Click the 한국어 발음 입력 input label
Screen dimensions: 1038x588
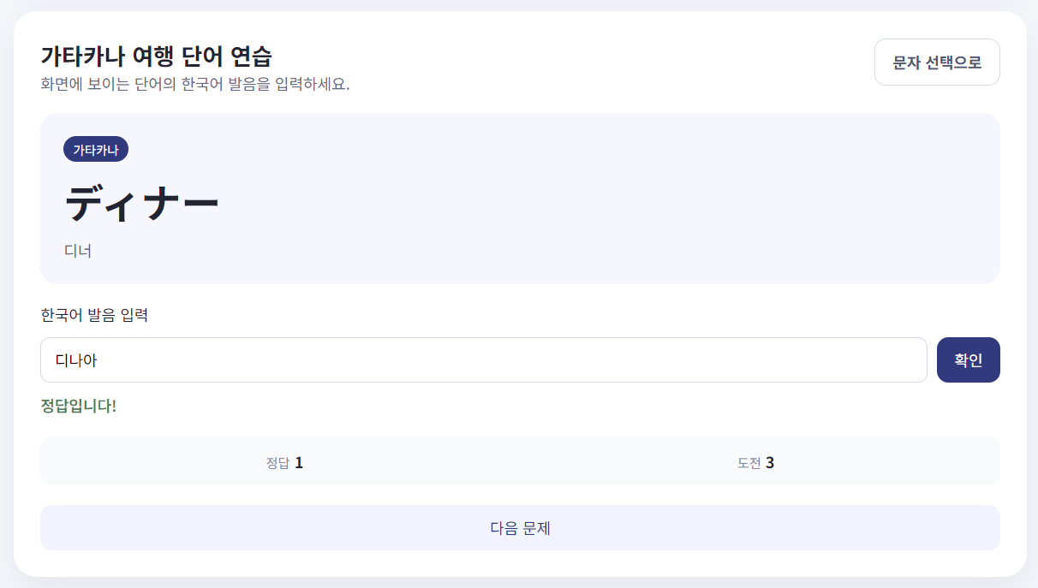click(93, 315)
